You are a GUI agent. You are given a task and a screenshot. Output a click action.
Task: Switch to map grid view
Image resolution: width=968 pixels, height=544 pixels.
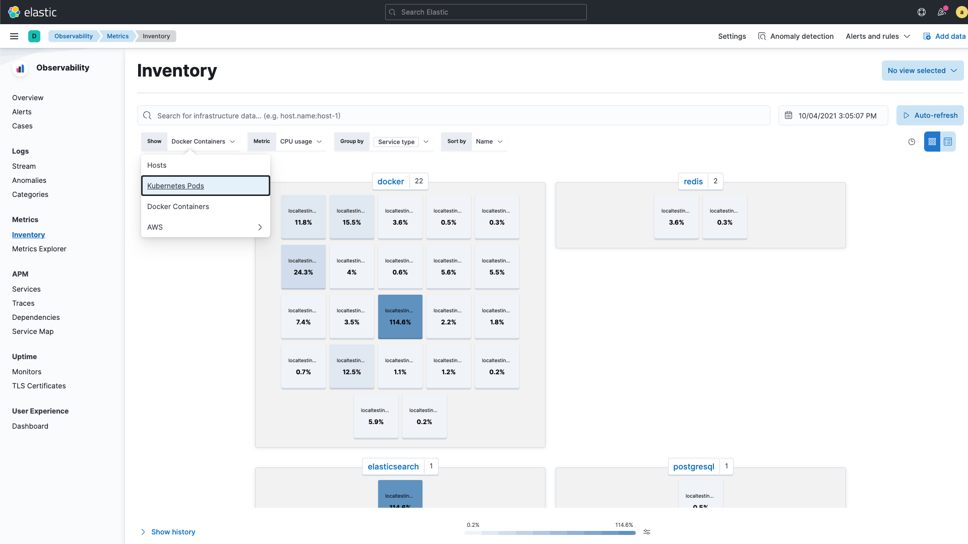pyautogui.click(x=932, y=142)
